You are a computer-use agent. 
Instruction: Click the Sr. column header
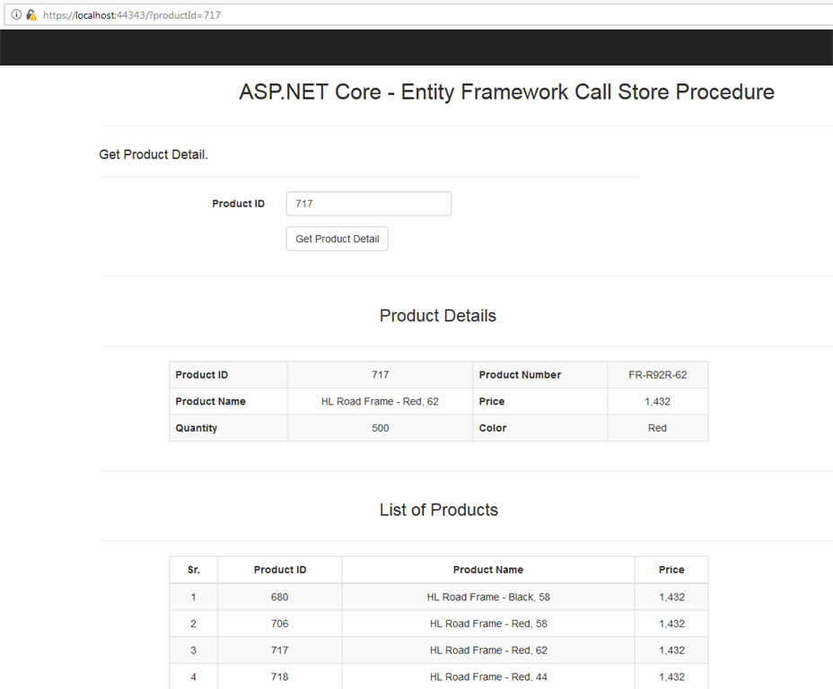(193, 570)
